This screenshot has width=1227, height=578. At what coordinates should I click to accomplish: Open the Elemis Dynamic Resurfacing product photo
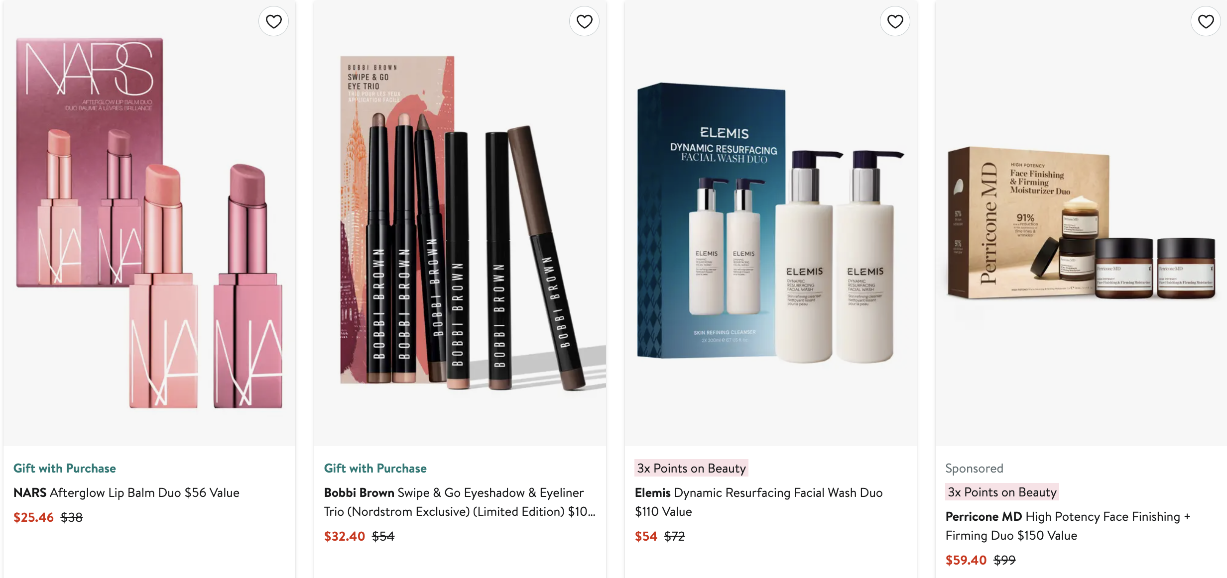point(771,223)
